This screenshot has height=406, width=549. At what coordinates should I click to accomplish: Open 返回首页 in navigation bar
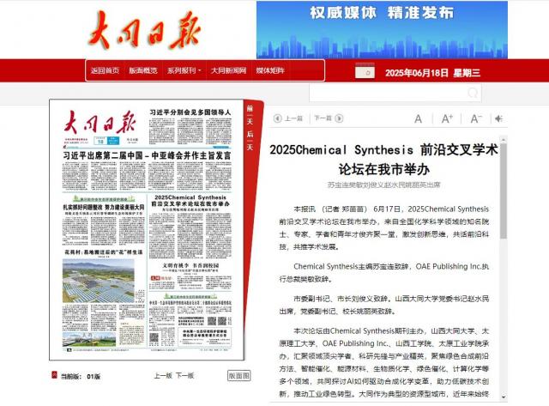click(105, 70)
